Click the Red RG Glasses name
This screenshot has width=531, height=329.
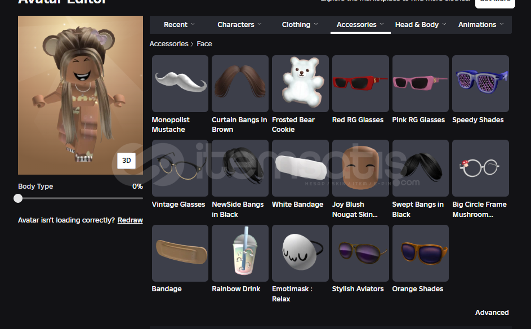pyautogui.click(x=358, y=119)
